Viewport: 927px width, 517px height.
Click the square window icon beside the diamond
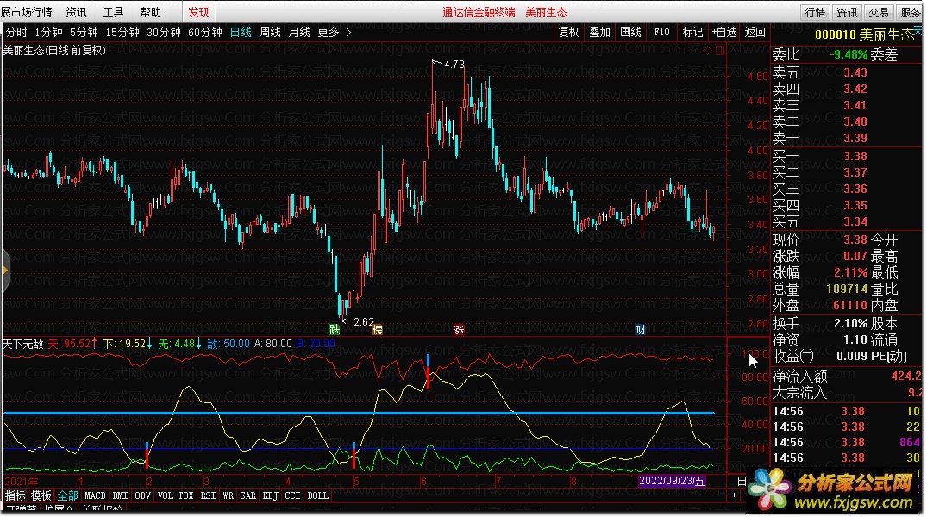coord(719,50)
